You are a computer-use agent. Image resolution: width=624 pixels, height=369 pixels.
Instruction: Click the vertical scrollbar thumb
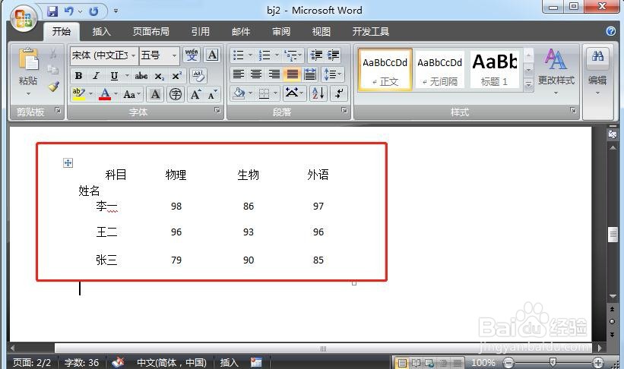[x=613, y=234]
